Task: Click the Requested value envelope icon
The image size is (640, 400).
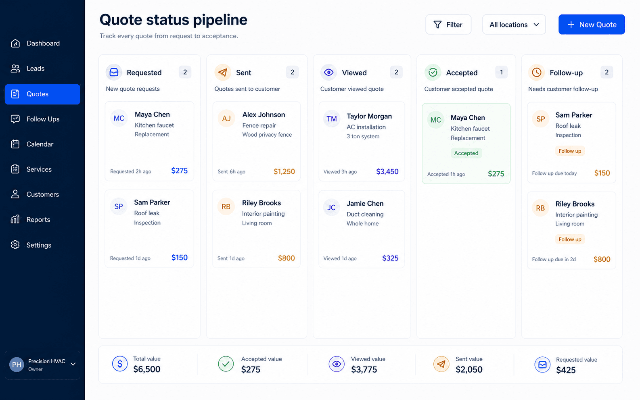Action: 542,365
